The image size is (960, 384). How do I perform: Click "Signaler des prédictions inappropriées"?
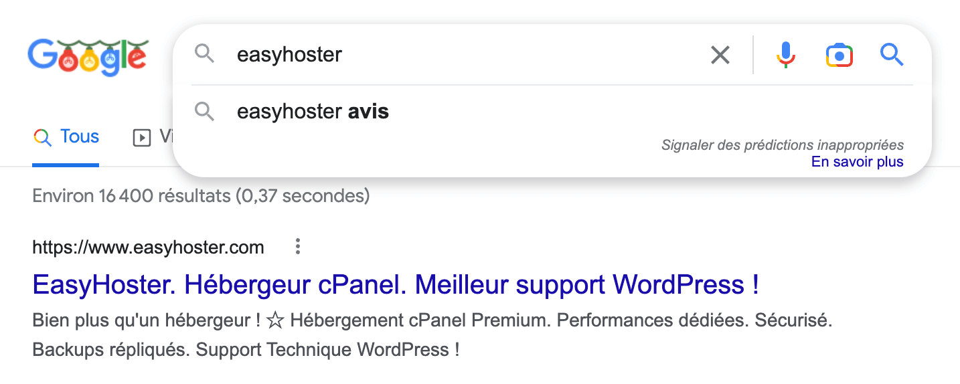coord(782,145)
